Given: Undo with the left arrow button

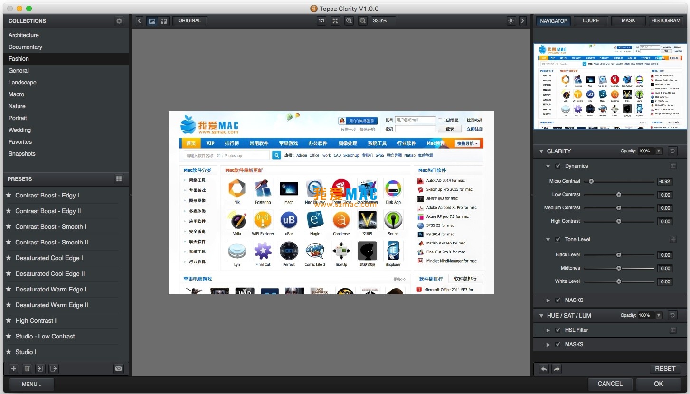Looking at the screenshot, I should tap(544, 369).
